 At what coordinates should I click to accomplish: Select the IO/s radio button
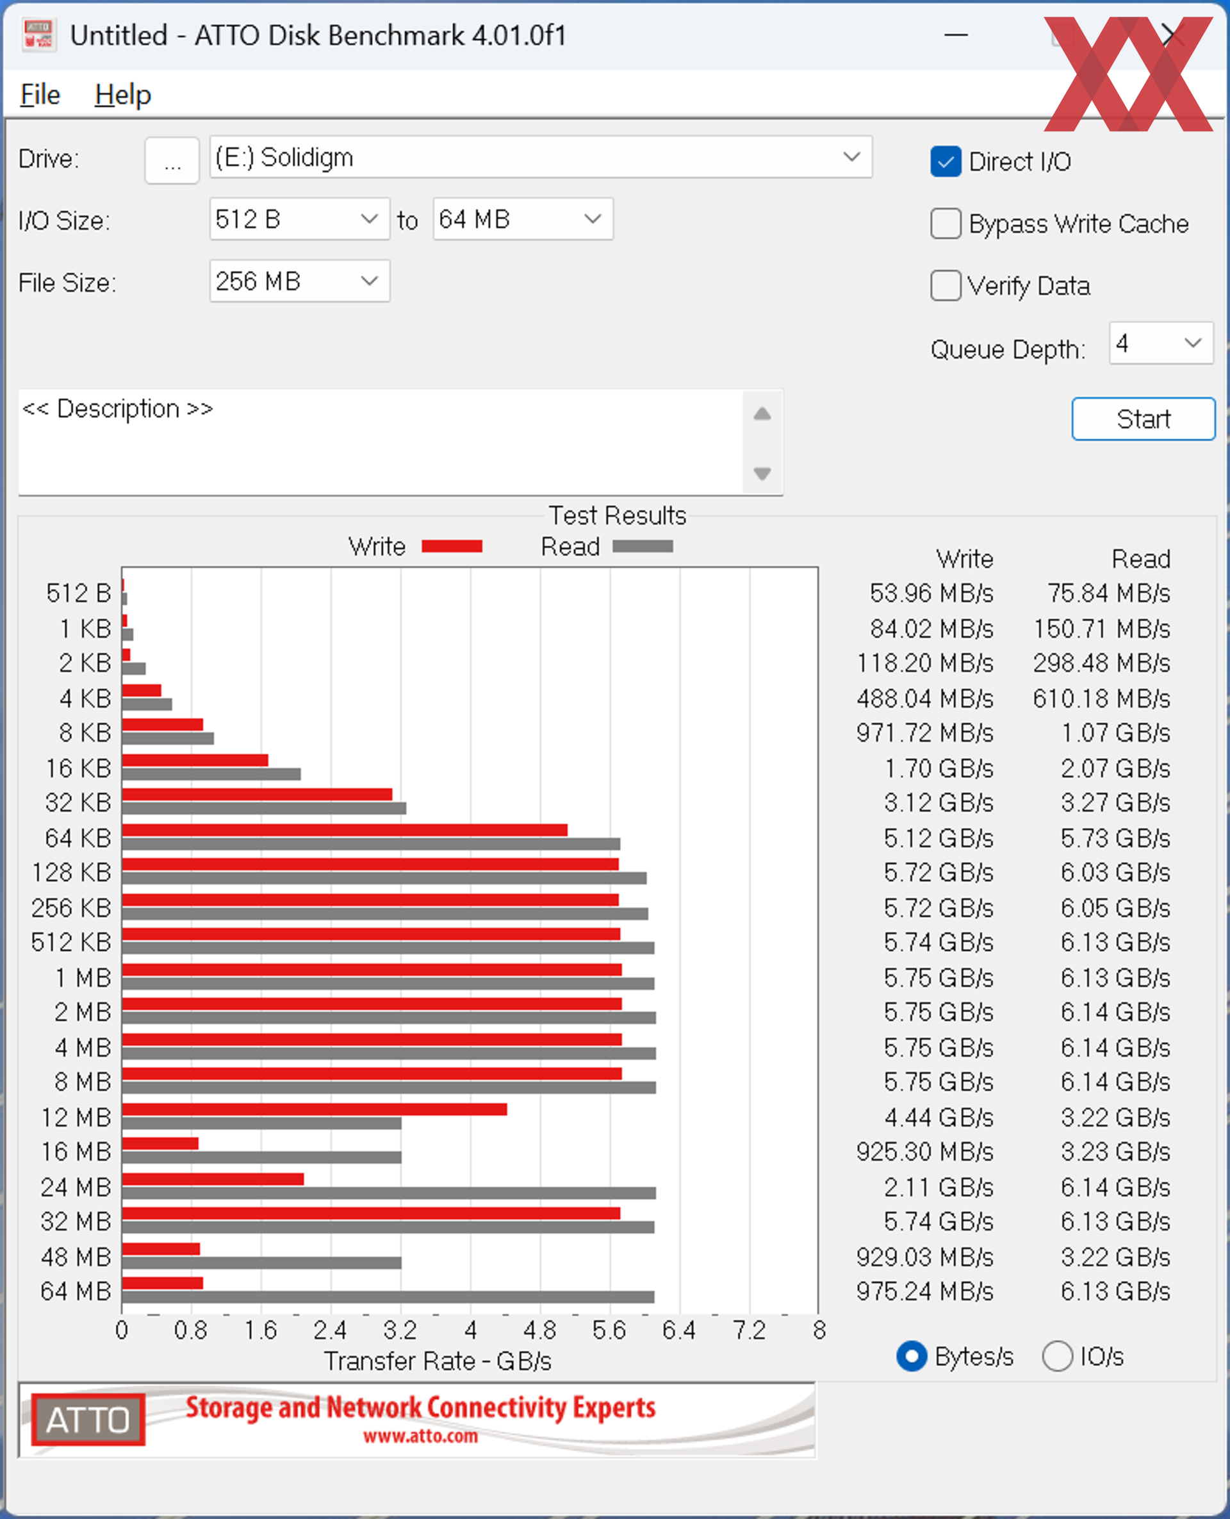(x=1057, y=1356)
